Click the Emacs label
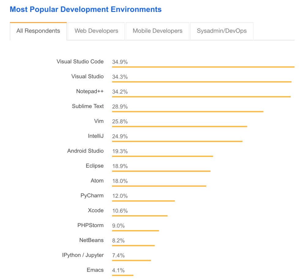306x279 pixels. (95, 270)
